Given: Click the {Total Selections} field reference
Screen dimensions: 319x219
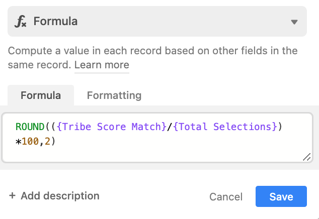Looking at the screenshot, I should tap(225, 127).
